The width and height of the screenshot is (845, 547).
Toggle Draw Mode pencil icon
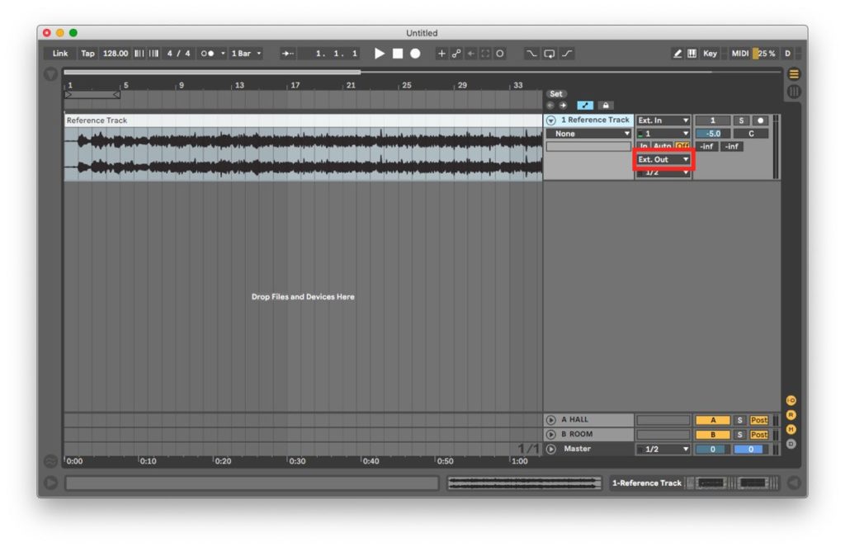point(677,54)
